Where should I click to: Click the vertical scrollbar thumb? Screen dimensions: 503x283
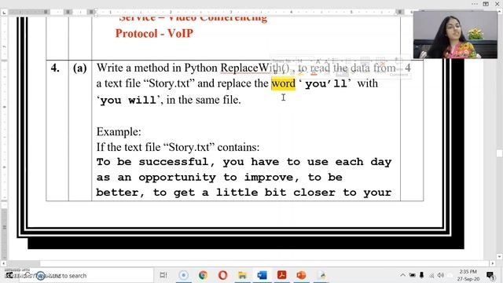500,153
